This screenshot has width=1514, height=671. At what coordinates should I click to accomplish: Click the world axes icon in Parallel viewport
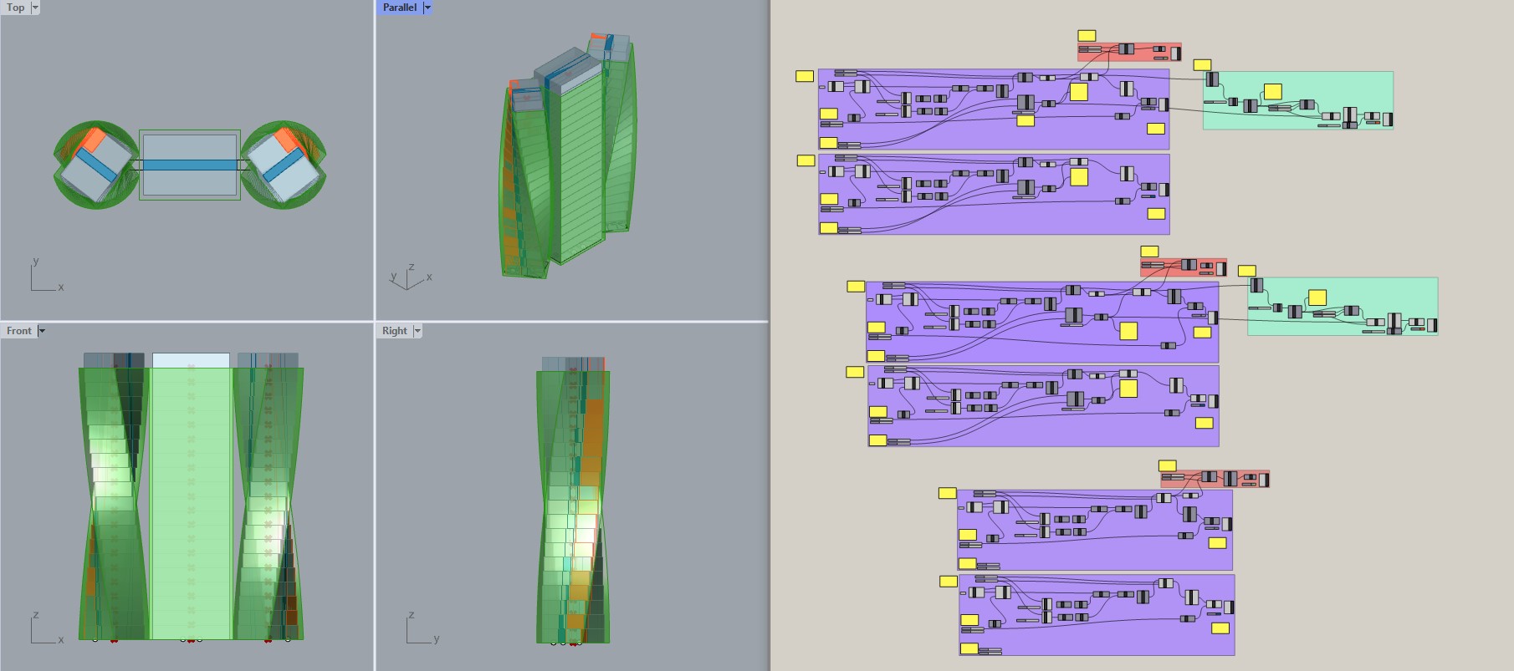coord(409,278)
